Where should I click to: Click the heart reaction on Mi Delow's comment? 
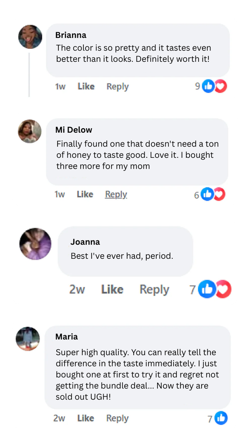coord(219,194)
